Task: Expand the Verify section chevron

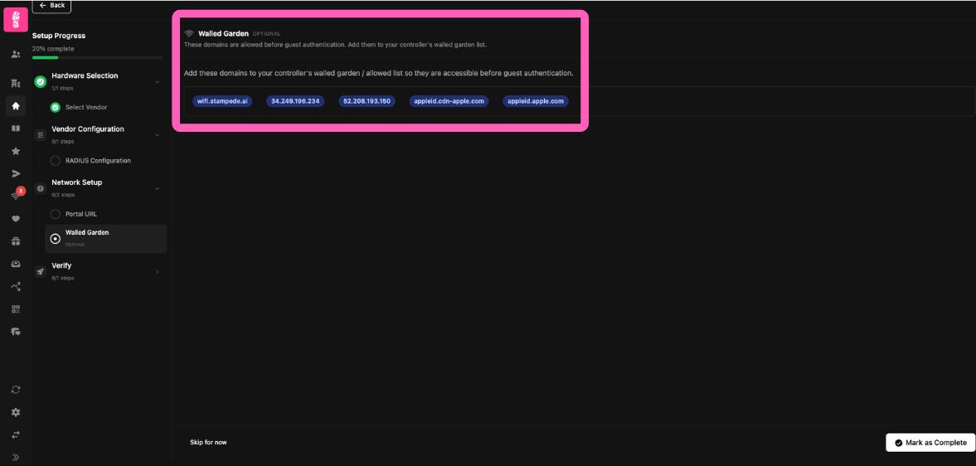Action: point(158,271)
